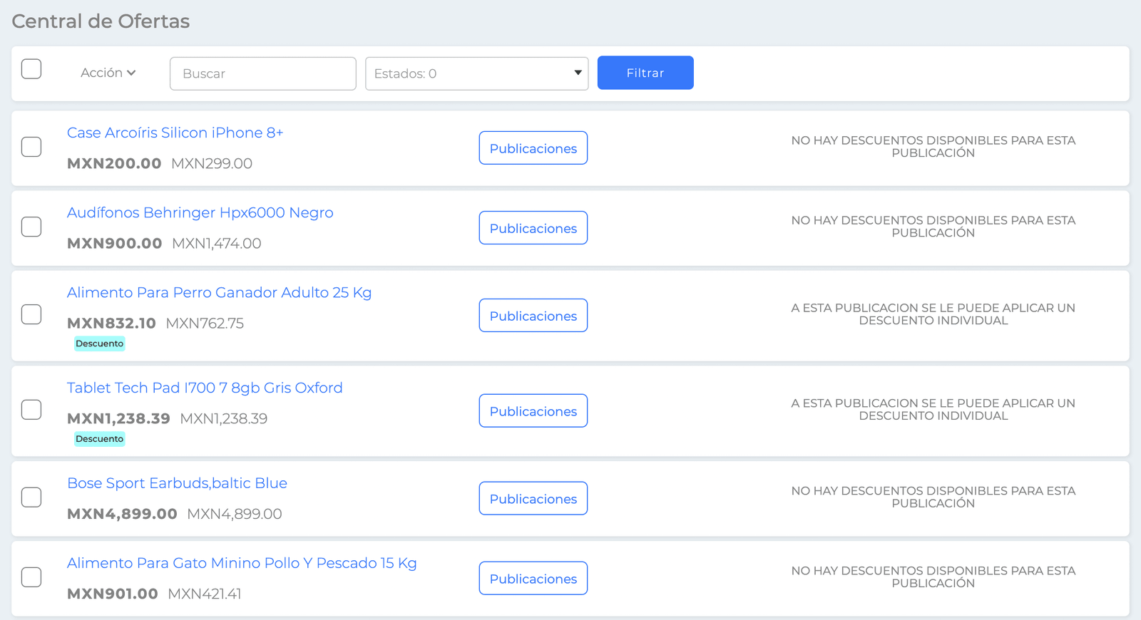Tick the select-all checkbox in filter bar
The image size is (1141, 620).
[31, 69]
